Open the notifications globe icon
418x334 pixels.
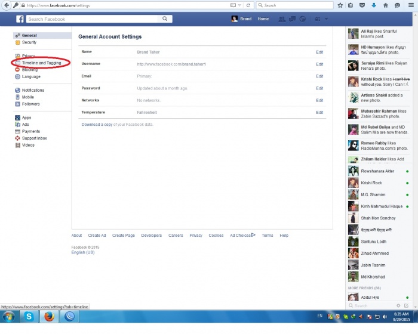coord(303,19)
